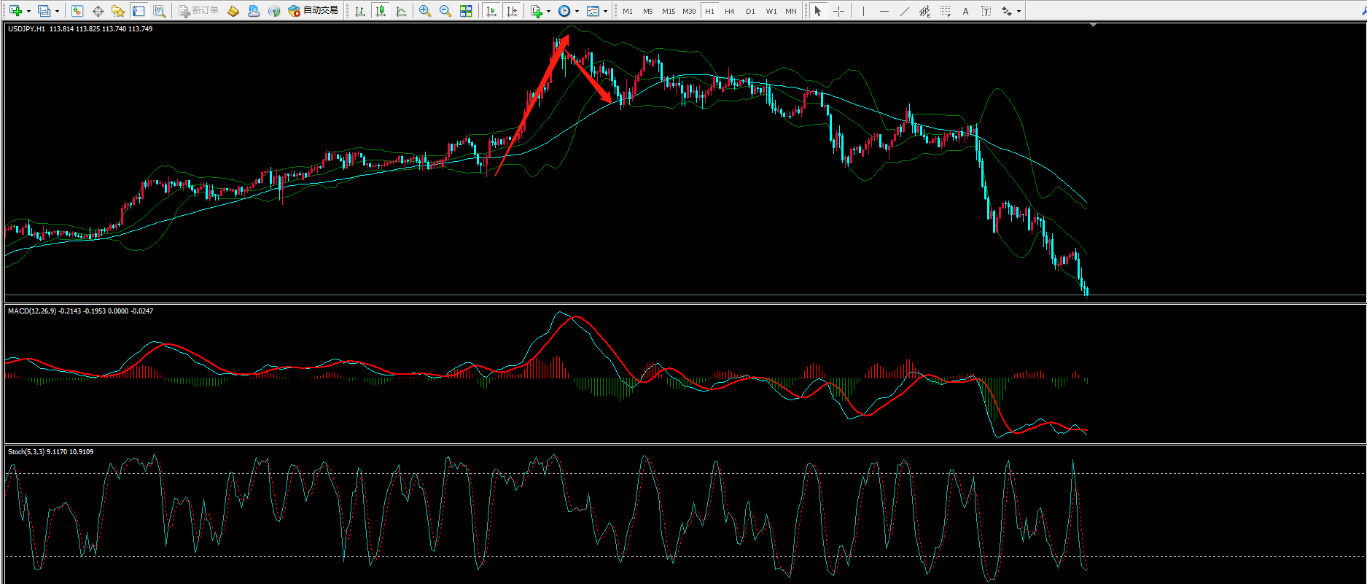Click the 新订单 new order button
The image size is (1367, 584).
click(198, 11)
